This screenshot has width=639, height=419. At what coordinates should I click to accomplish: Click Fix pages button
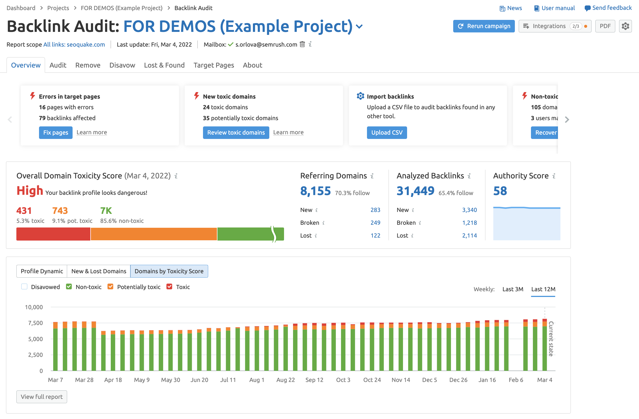point(56,132)
